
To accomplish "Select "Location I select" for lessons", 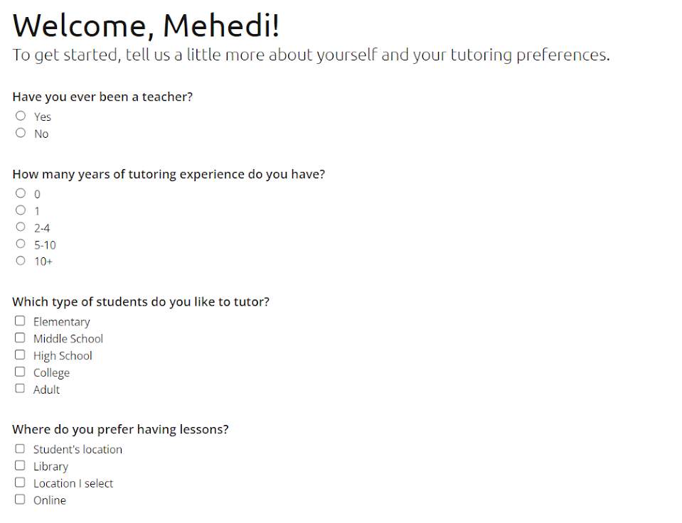I will 19,482.
